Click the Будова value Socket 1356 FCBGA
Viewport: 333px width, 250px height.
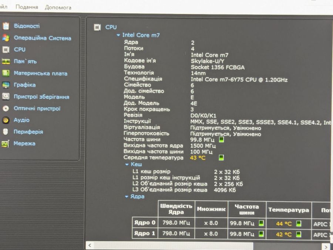[x=218, y=68]
